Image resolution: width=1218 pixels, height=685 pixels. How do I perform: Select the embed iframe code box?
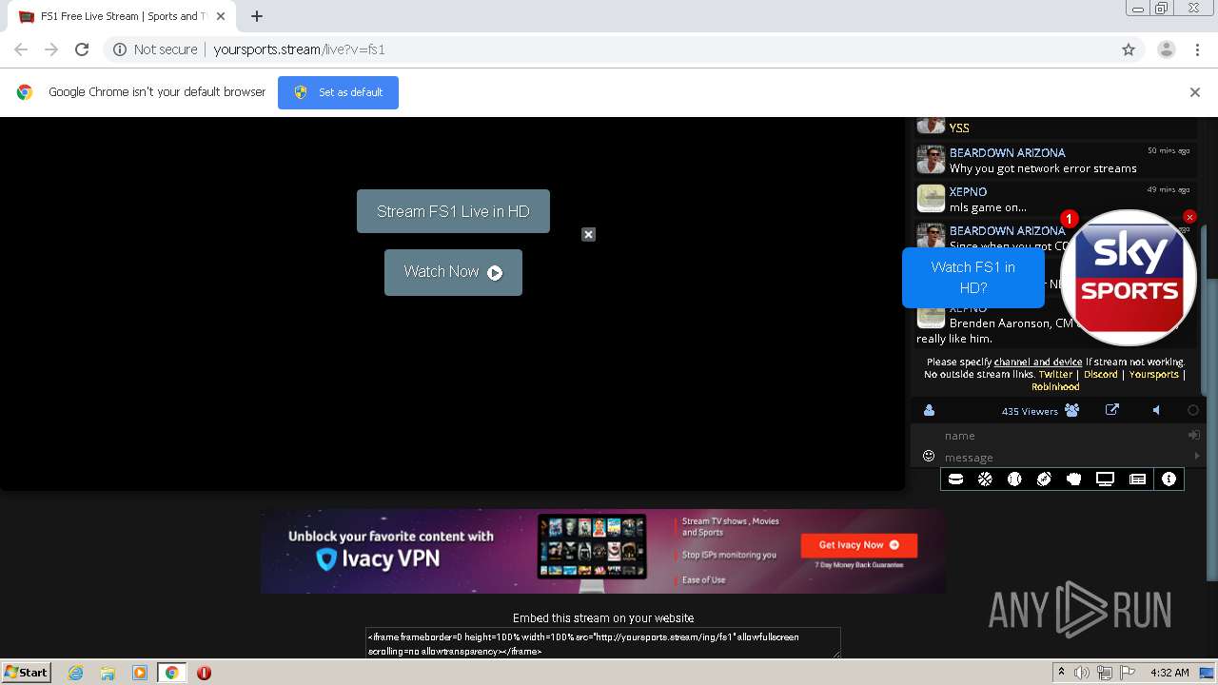(603, 643)
